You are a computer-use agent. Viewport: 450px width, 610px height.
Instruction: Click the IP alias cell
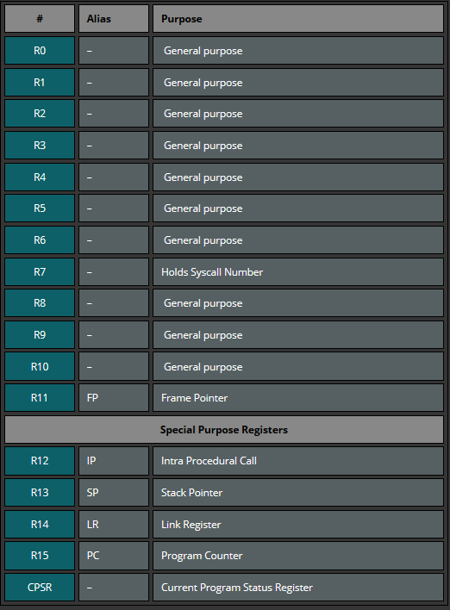point(114,461)
